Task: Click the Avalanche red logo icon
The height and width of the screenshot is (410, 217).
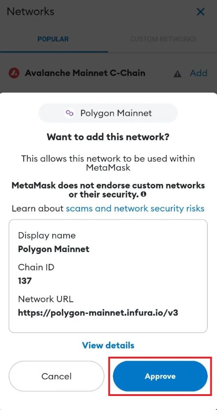Action: tap(14, 73)
